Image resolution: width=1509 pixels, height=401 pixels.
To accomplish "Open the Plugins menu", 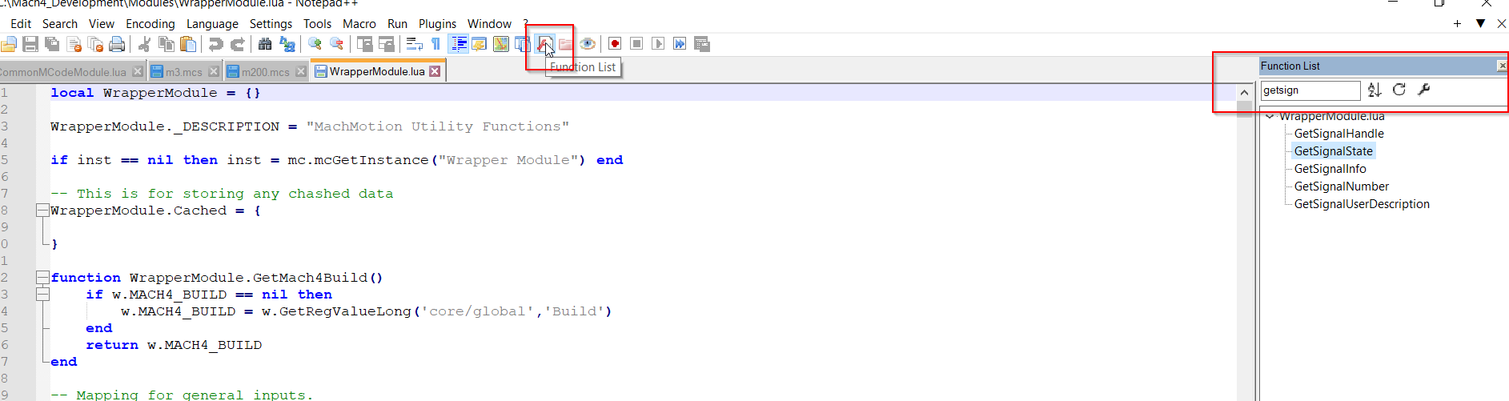I will click(437, 24).
